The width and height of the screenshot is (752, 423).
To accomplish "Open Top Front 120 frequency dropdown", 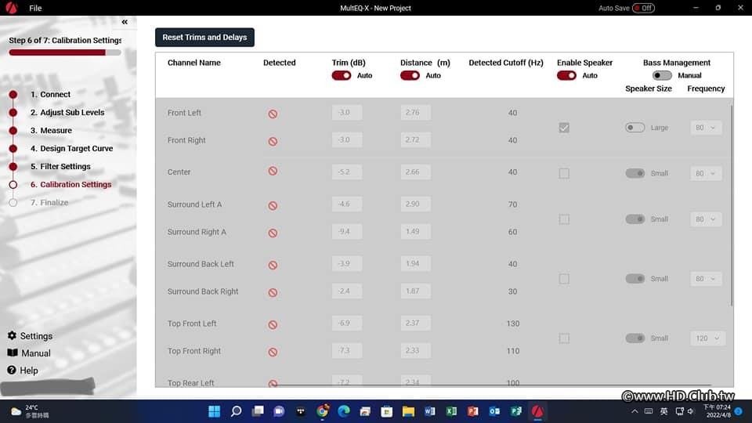I will coord(707,338).
